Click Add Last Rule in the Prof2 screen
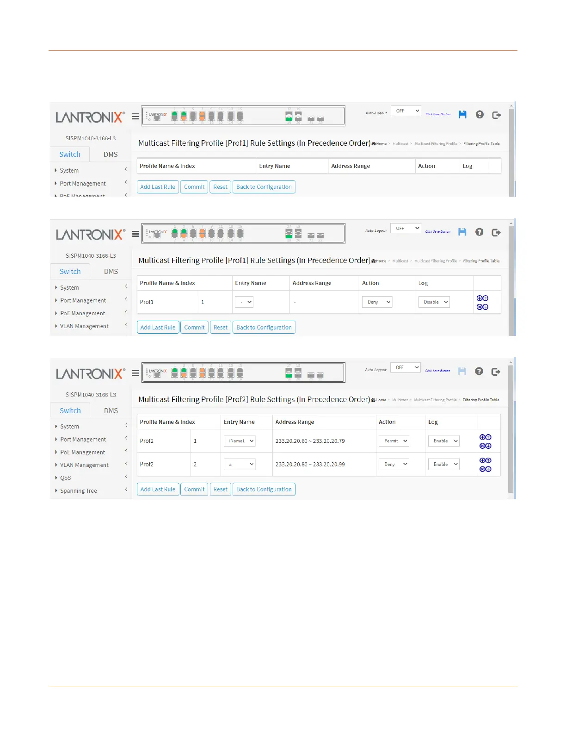This screenshot has width=566, height=733. coord(158,489)
